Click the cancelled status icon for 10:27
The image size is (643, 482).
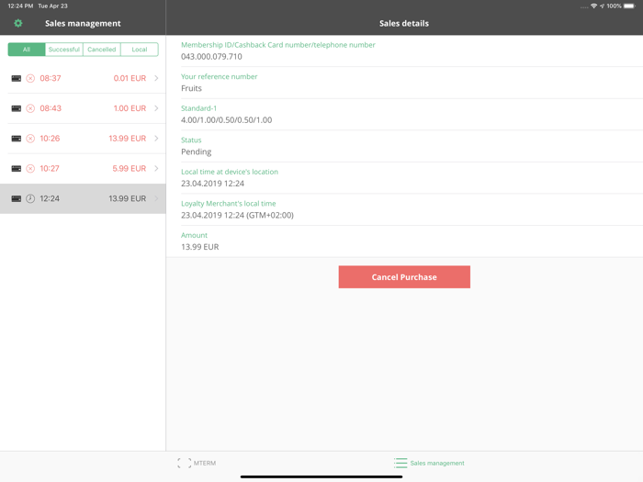(30, 168)
